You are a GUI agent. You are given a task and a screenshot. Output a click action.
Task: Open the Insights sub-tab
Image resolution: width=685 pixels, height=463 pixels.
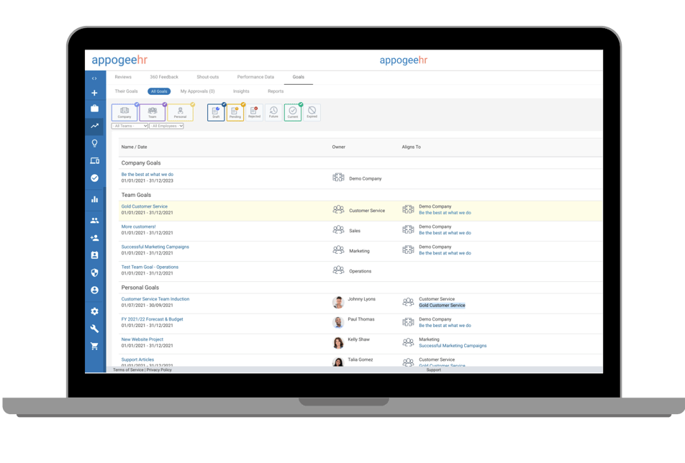click(x=241, y=91)
